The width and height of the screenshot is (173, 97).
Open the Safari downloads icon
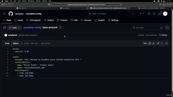160,5
